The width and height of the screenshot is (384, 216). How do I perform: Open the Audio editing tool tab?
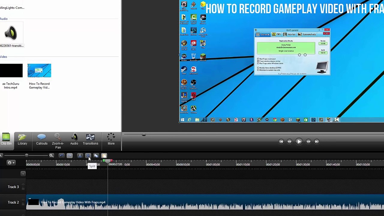74,139
